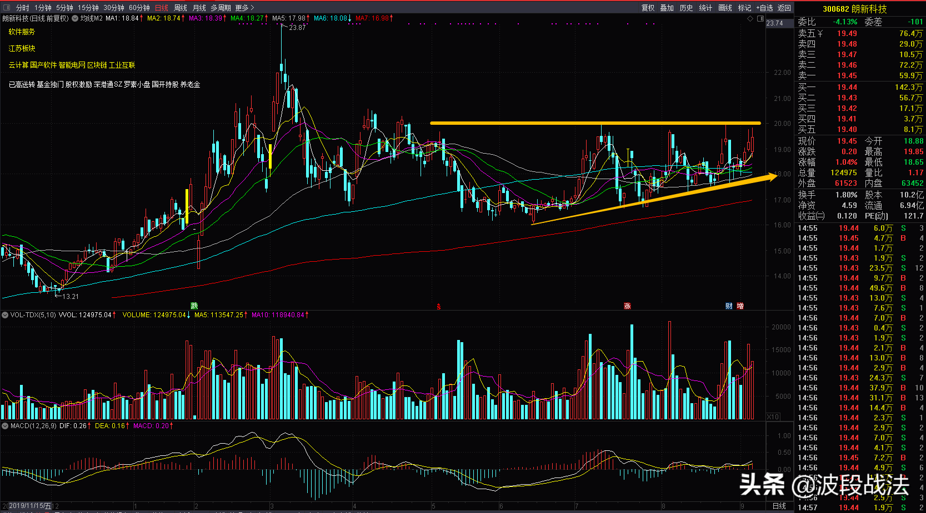This screenshot has height=513, width=926.
Task: Open the 统计 statistics button
Action: (705, 8)
